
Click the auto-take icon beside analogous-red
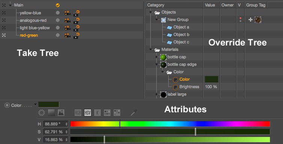click(x=4, y=20)
